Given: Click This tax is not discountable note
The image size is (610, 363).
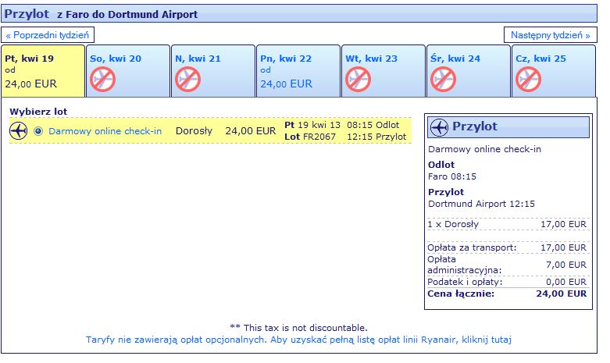Looking at the screenshot, I should (x=299, y=328).
